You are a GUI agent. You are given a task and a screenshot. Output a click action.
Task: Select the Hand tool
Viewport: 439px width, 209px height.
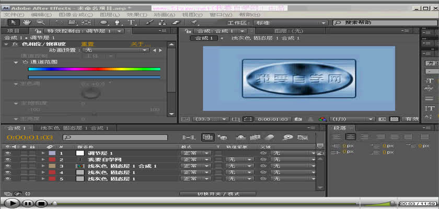point(27,22)
